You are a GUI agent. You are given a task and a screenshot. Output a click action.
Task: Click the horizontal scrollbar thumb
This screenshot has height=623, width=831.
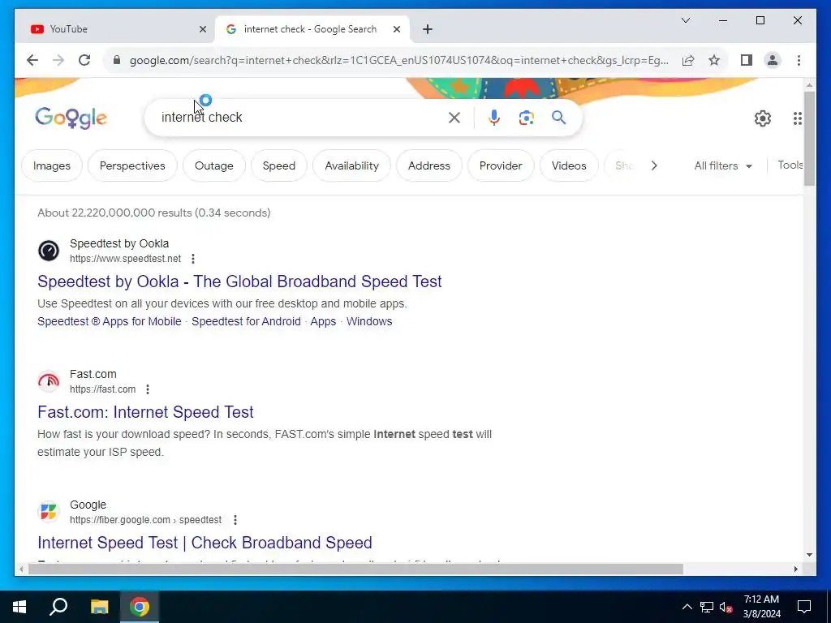[355, 569]
